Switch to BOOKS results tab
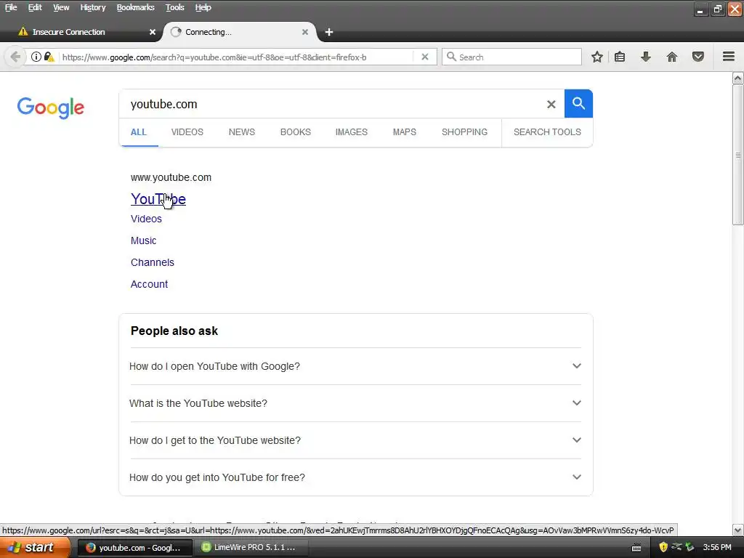 coord(295,132)
